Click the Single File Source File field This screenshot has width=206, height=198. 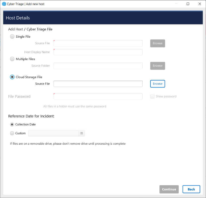coord(98,43)
